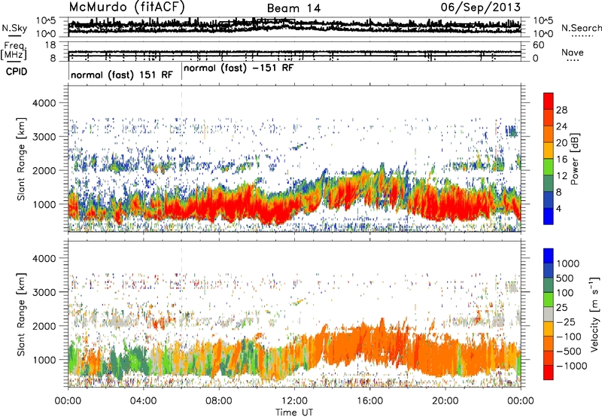Click the "-100" velocity colorbar value
Viewport: 602px width, 417px height.
(x=569, y=336)
